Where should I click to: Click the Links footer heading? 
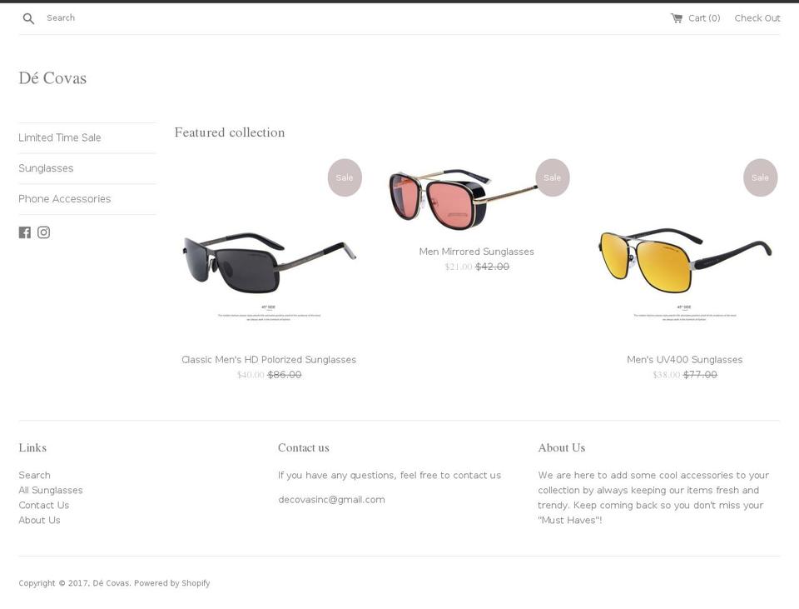click(32, 448)
